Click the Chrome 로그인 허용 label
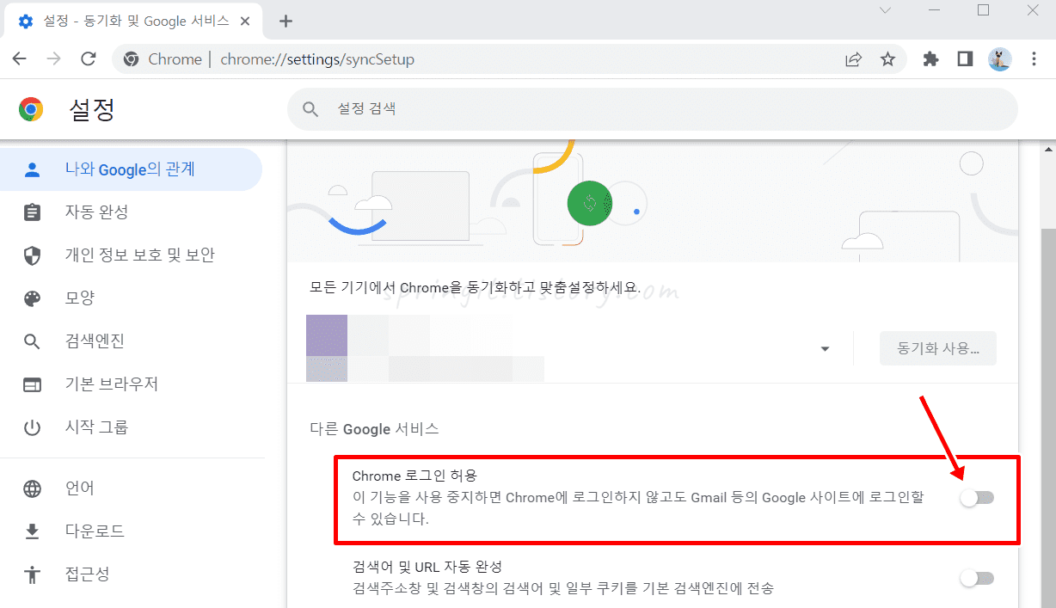1056x608 pixels. tap(414, 476)
